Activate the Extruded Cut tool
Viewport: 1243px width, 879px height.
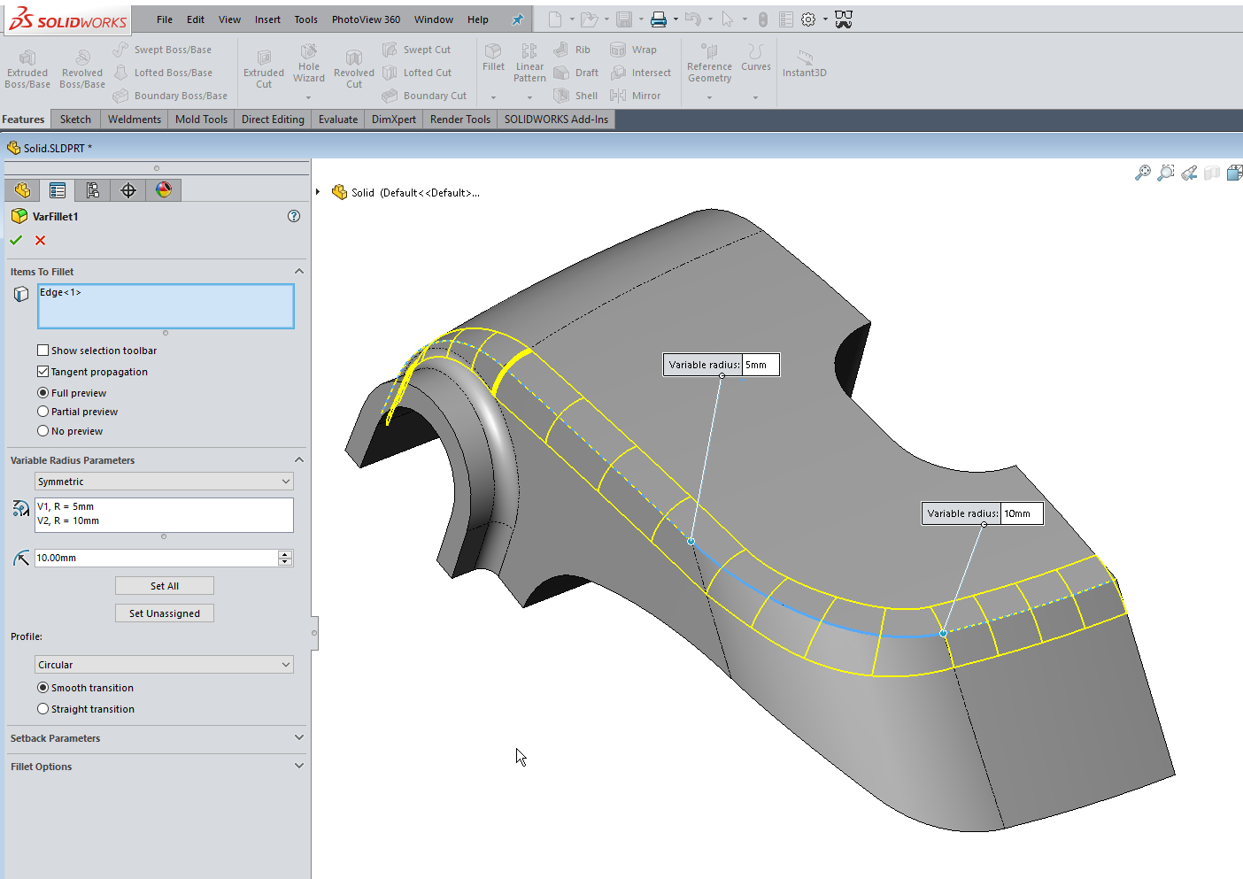[x=264, y=69]
